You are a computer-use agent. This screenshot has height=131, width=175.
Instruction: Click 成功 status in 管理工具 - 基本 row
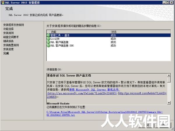pos(113,35)
